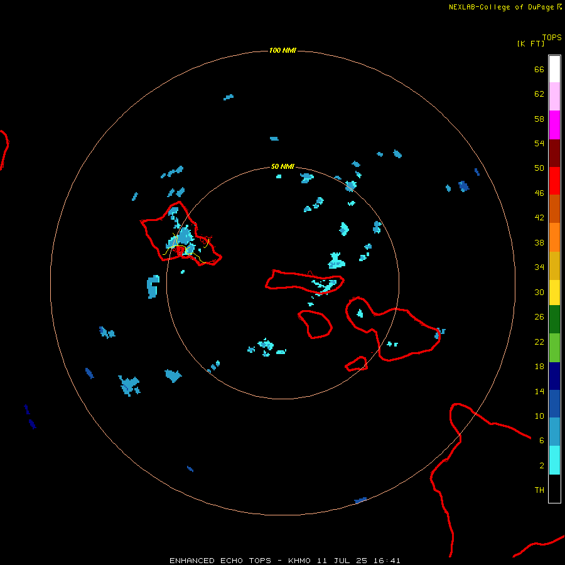The image size is (565, 565).
Task: Click the ENHANCED ECHO TOPS caption
Action: click(220, 561)
